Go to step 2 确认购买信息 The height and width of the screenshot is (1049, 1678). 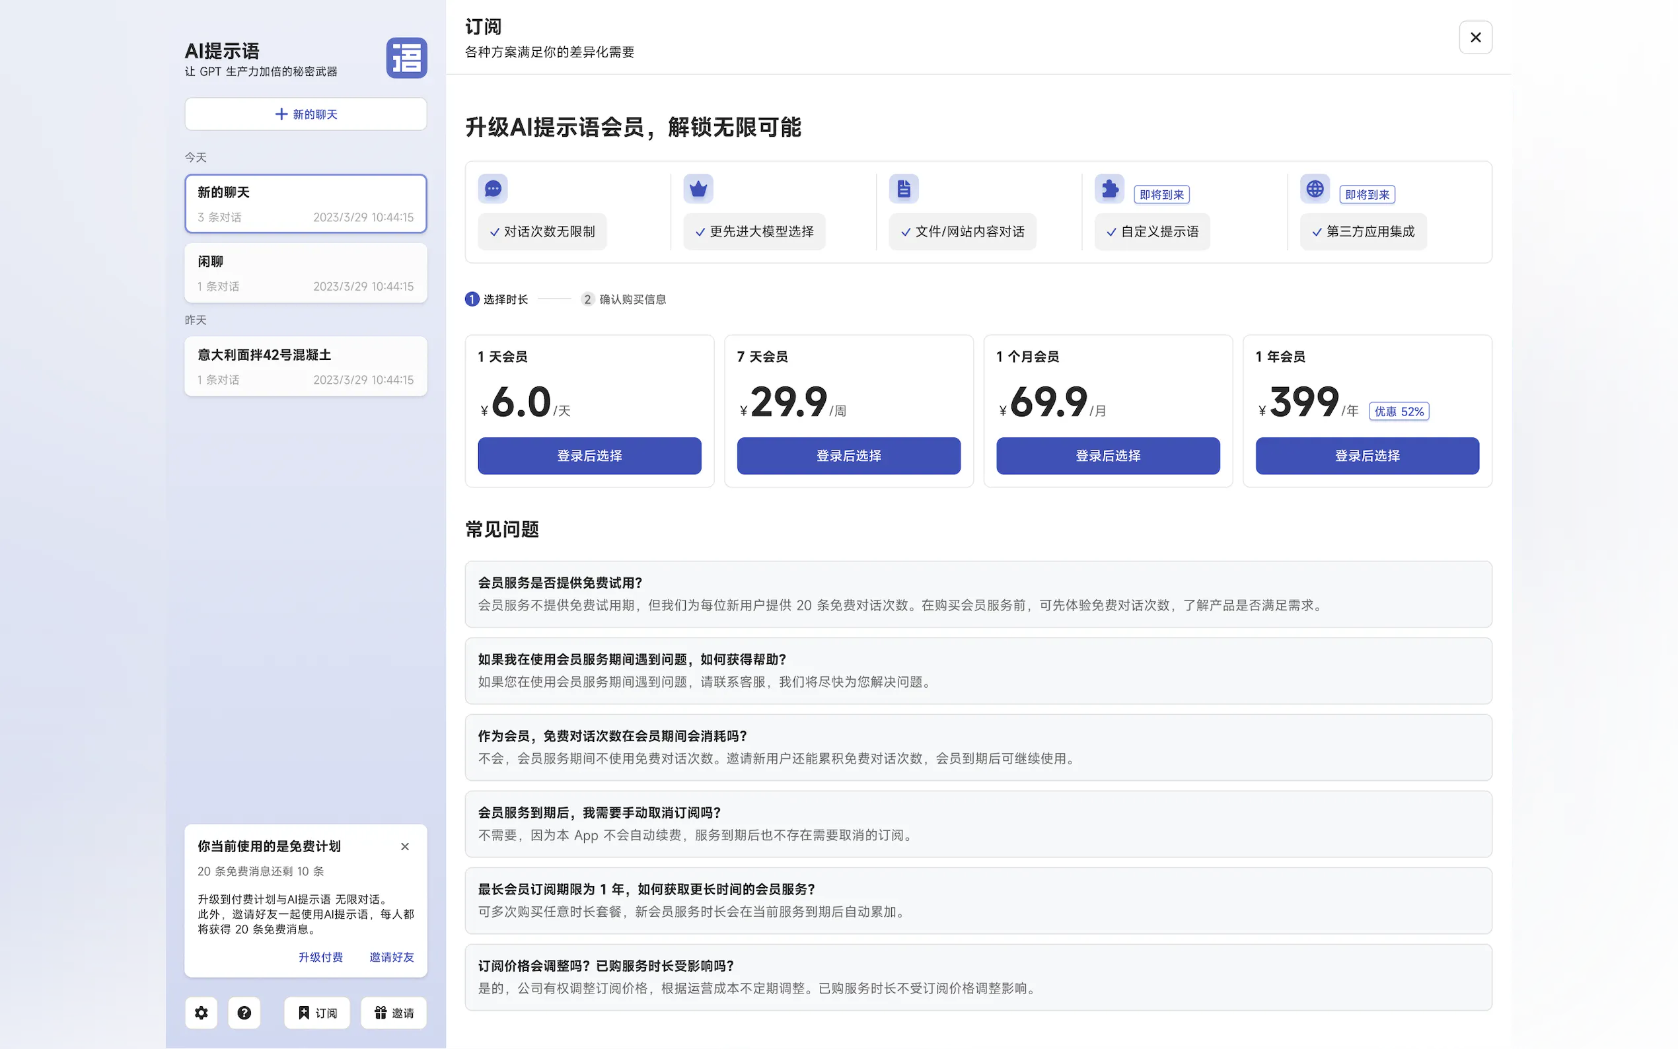[x=624, y=299]
